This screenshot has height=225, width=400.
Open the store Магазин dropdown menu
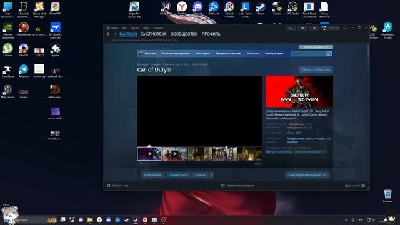pos(150,53)
